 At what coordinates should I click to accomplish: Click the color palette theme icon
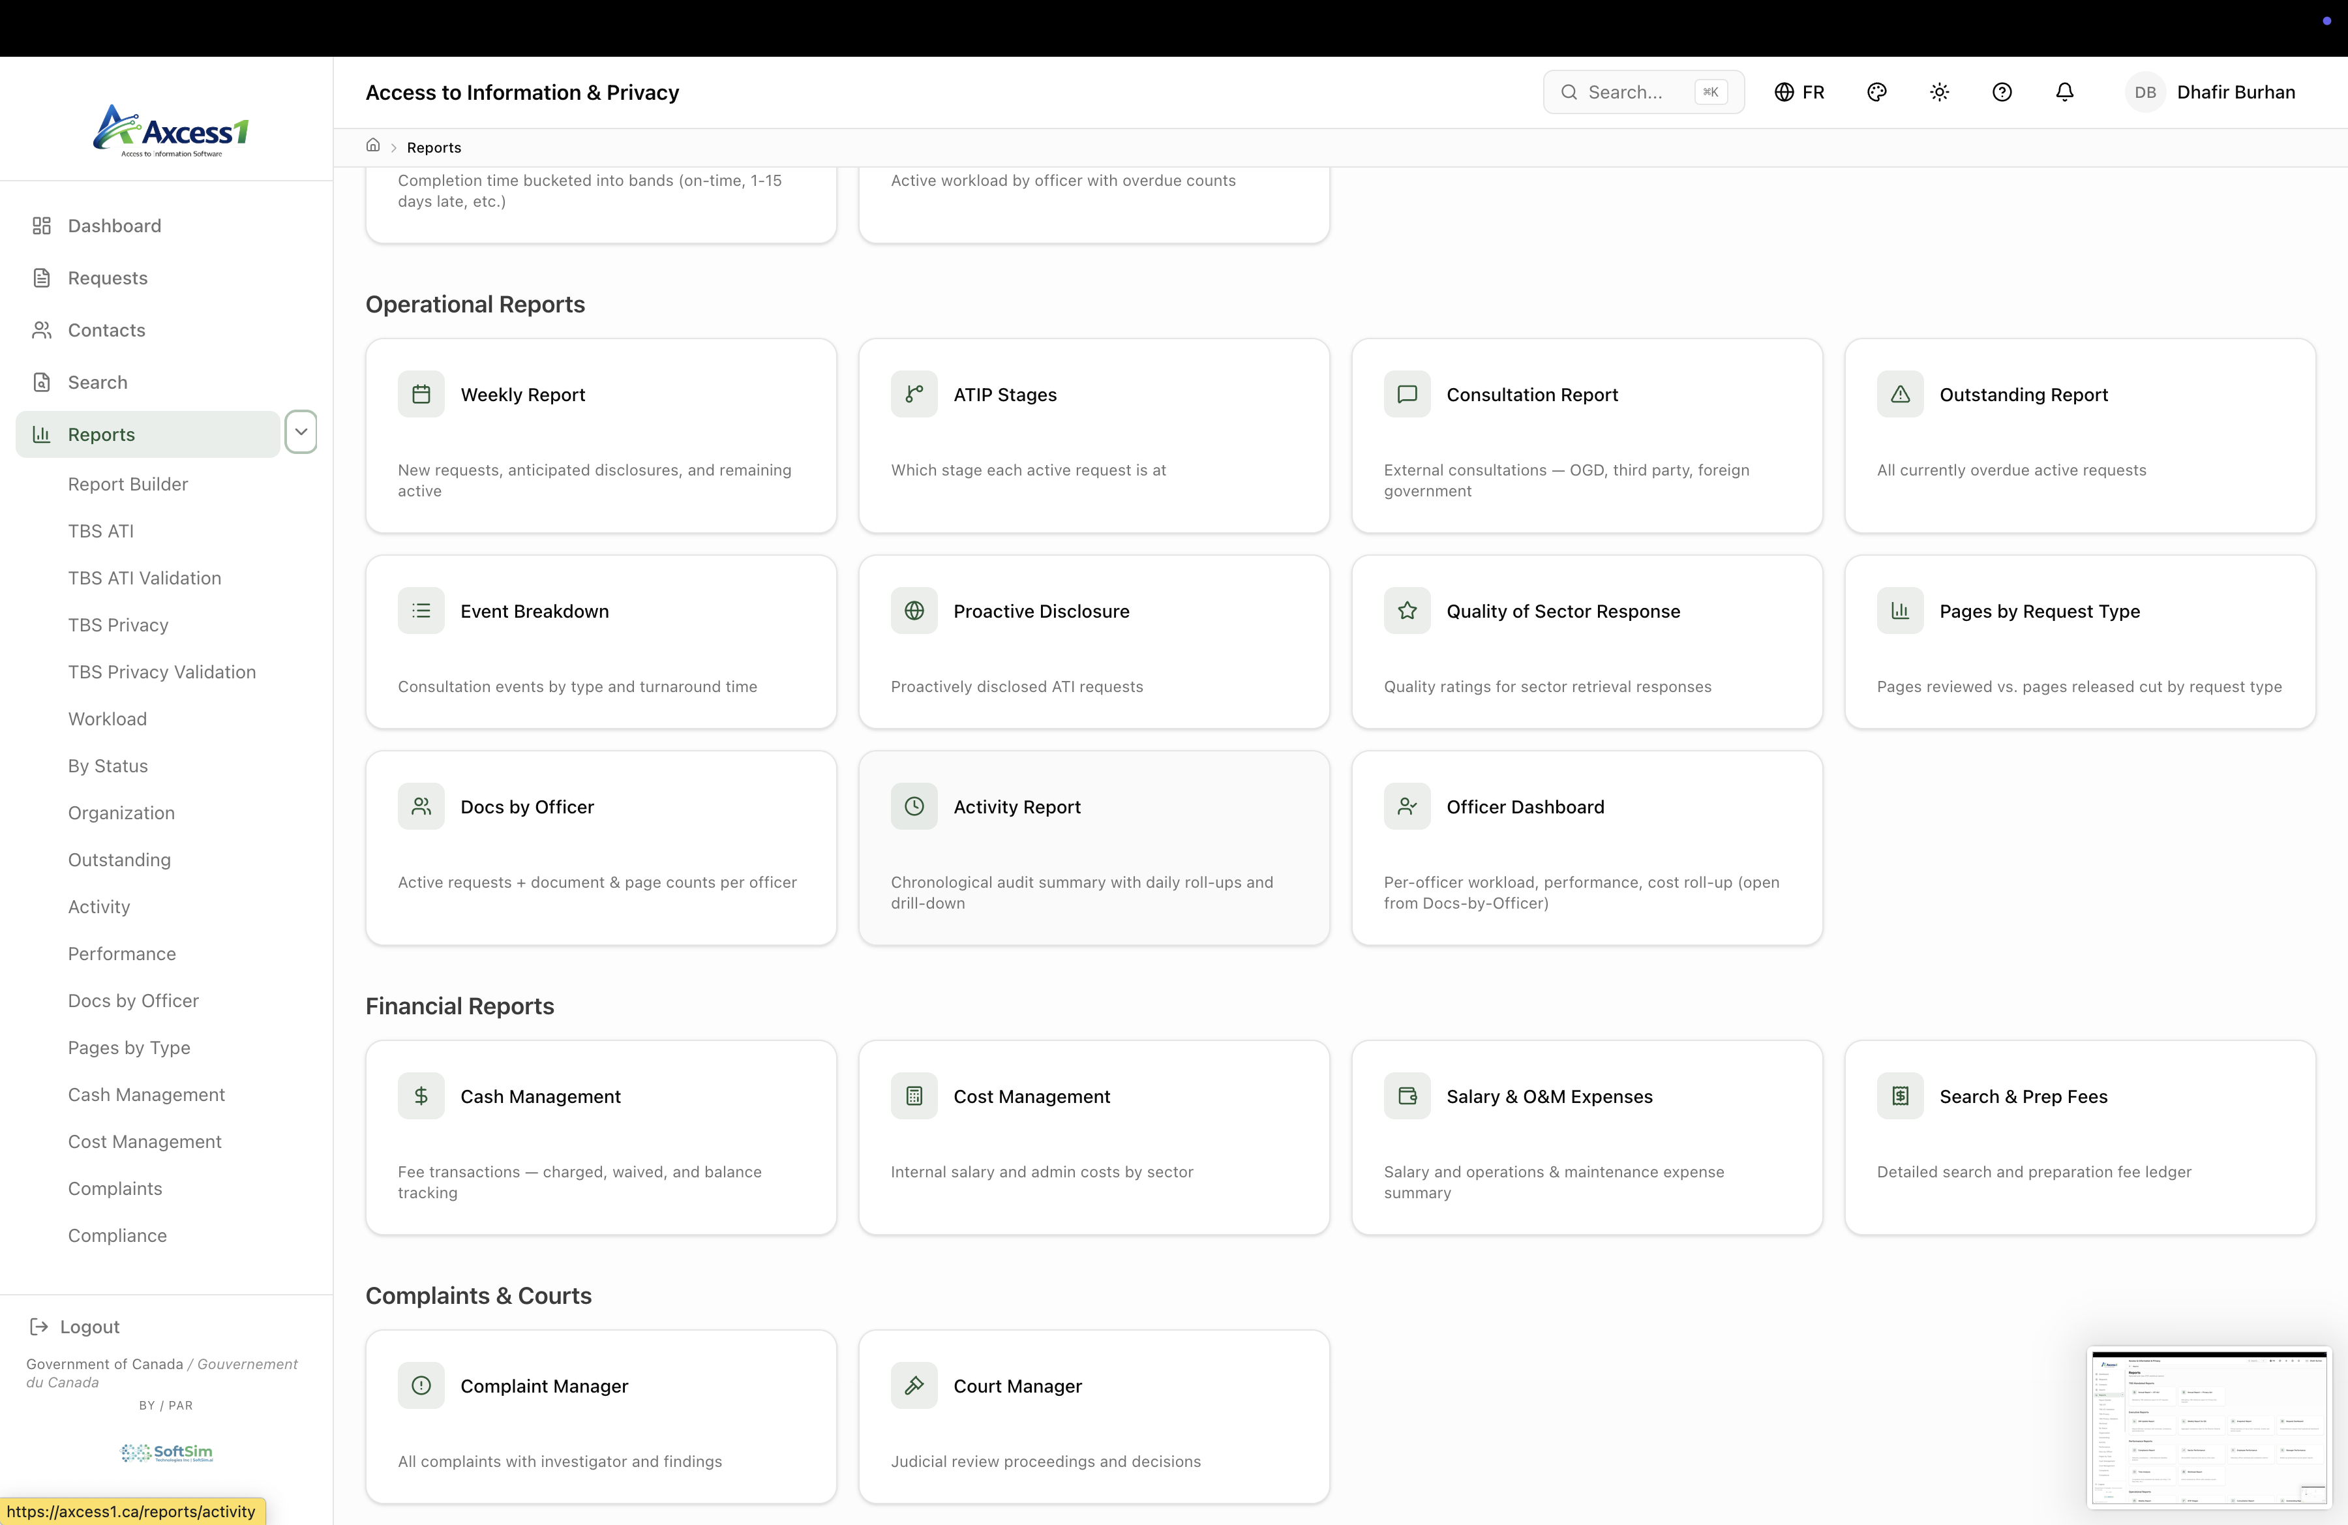pyautogui.click(x=1876, y=92)
